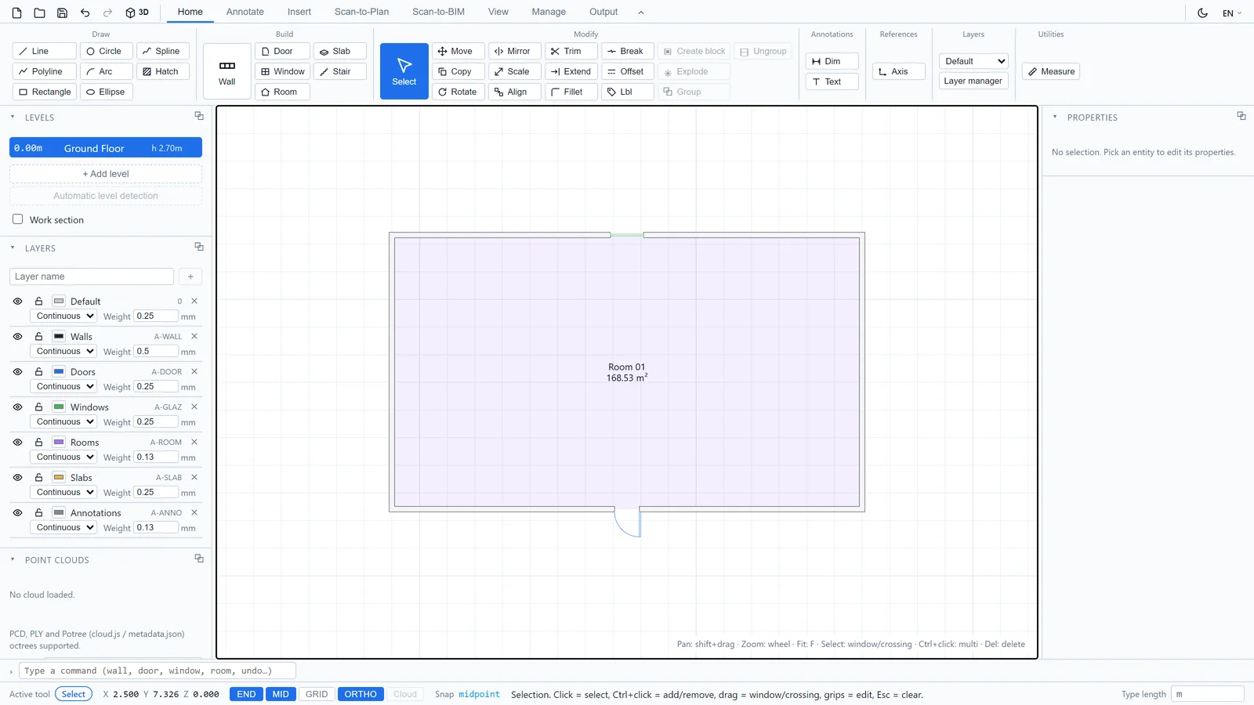
Task: Choose the Circle draw tool
Action: (x=106, y=51)
